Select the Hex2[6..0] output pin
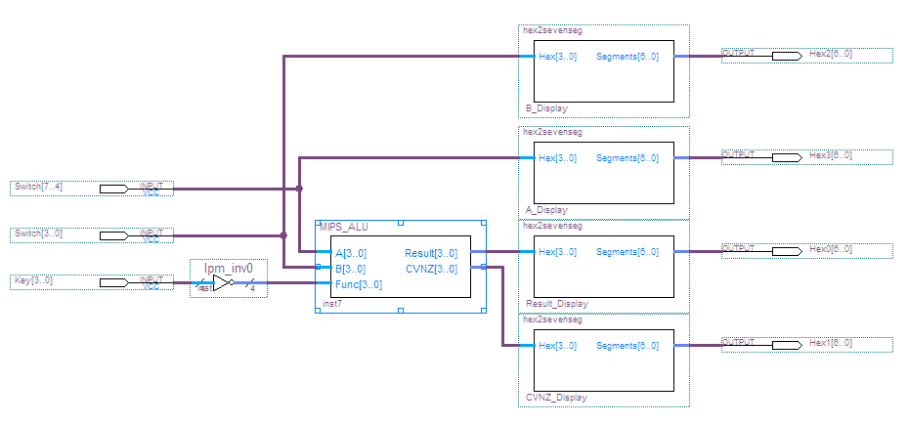The height and width of the screenshot is (424, 908). pyautogui.click(x=787, y=56)
